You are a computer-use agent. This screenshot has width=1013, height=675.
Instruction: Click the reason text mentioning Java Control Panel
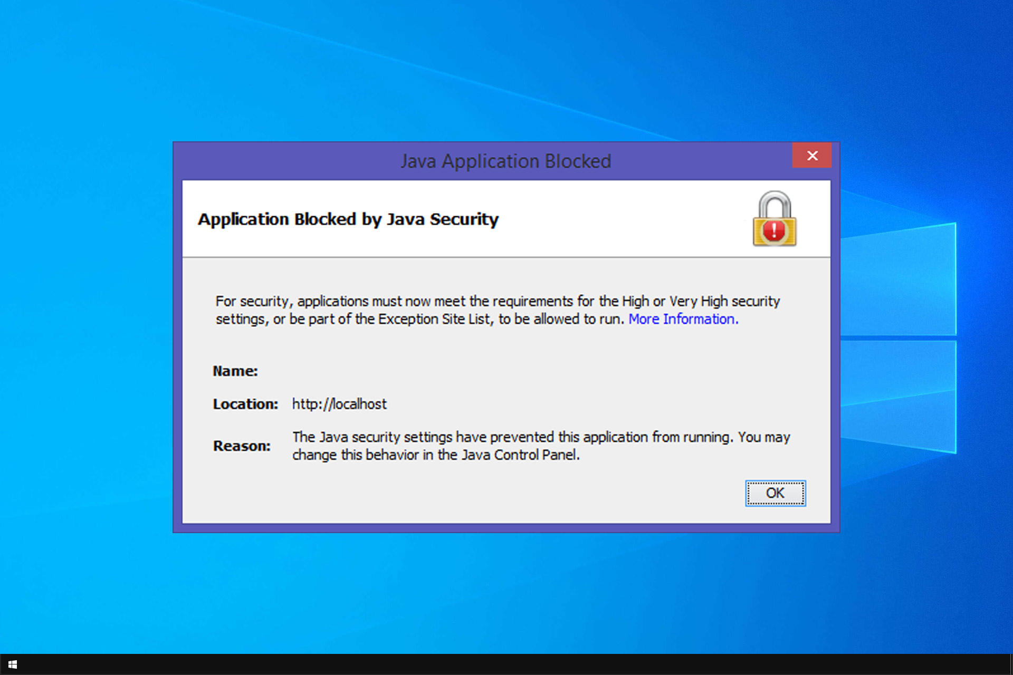pyautogui.click(x=541, y=446)
